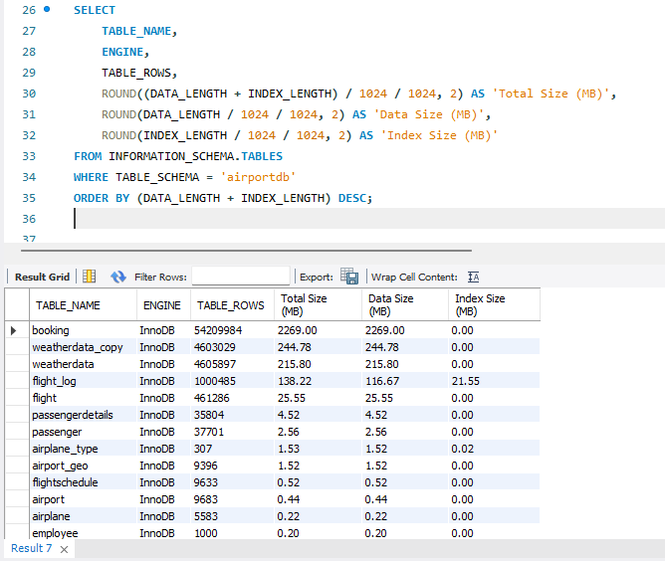Image resolution: width=665 pixels, height=561 pixels.
Task: Place cursor on empty line 36
Action: click(299, 219)
